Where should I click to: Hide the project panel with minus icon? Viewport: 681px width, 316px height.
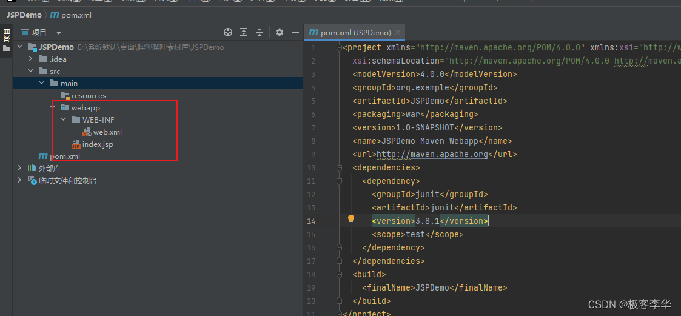(x=295, y=32)
